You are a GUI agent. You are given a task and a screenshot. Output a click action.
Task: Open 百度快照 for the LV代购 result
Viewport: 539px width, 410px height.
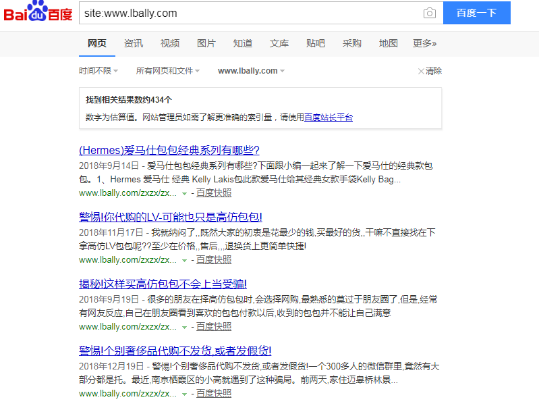(214, 260)
